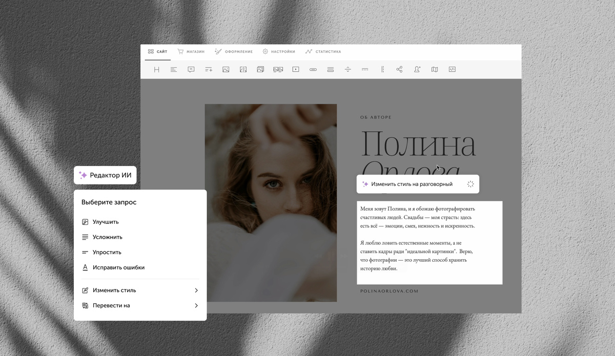This screenshot has height=356, width=615.
Task: Go to the Настройки tab
Action: 279,52
